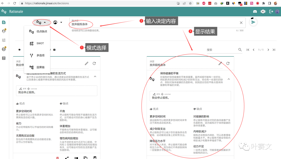Open settings via the sliders sidebar icon
281x159 pixels.
click(x=3, y=40)
